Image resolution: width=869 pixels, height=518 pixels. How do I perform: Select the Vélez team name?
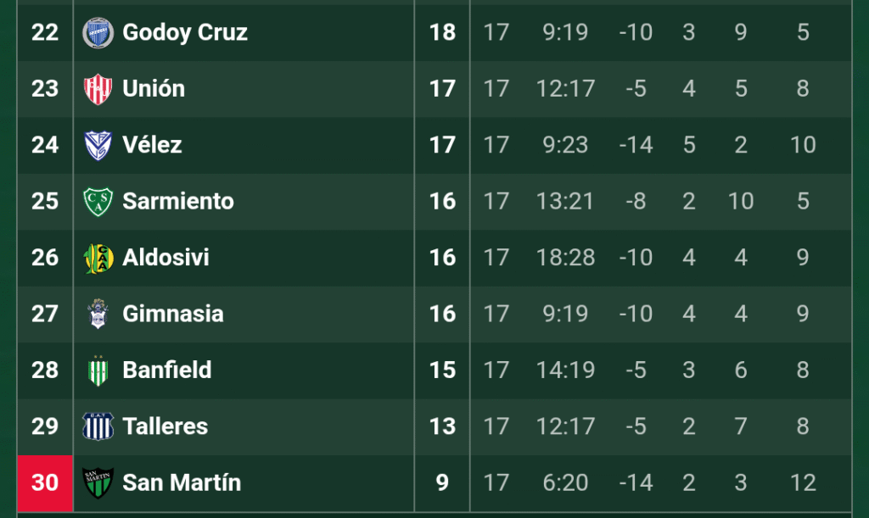click(152, 145)
